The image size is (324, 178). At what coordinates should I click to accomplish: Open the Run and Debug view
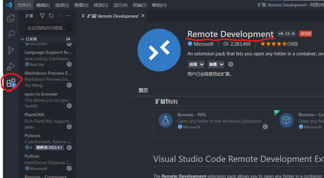pyautogui.click(x=11, y=67)
